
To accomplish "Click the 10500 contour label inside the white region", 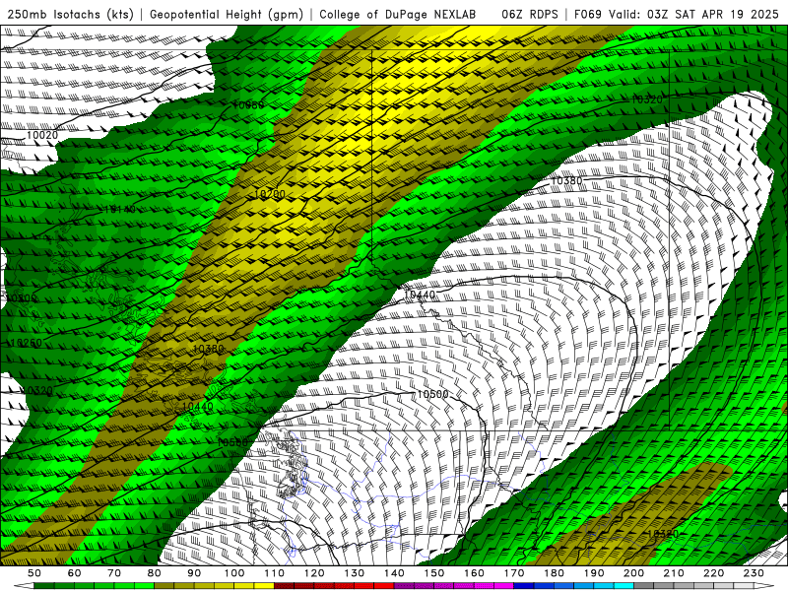I will coord(432,395).
